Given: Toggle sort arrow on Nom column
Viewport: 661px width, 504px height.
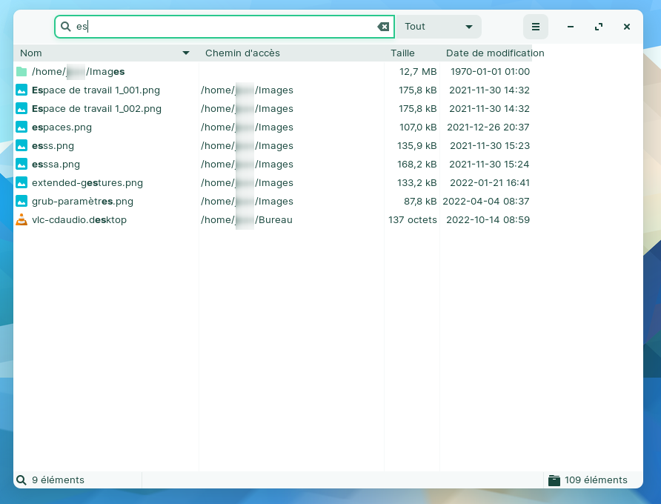Looking at the screenshot, I should click(186, 53).
